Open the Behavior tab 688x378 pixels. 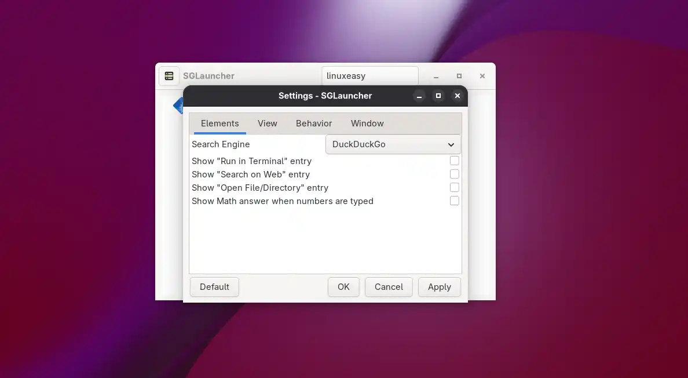pos(314,123)
